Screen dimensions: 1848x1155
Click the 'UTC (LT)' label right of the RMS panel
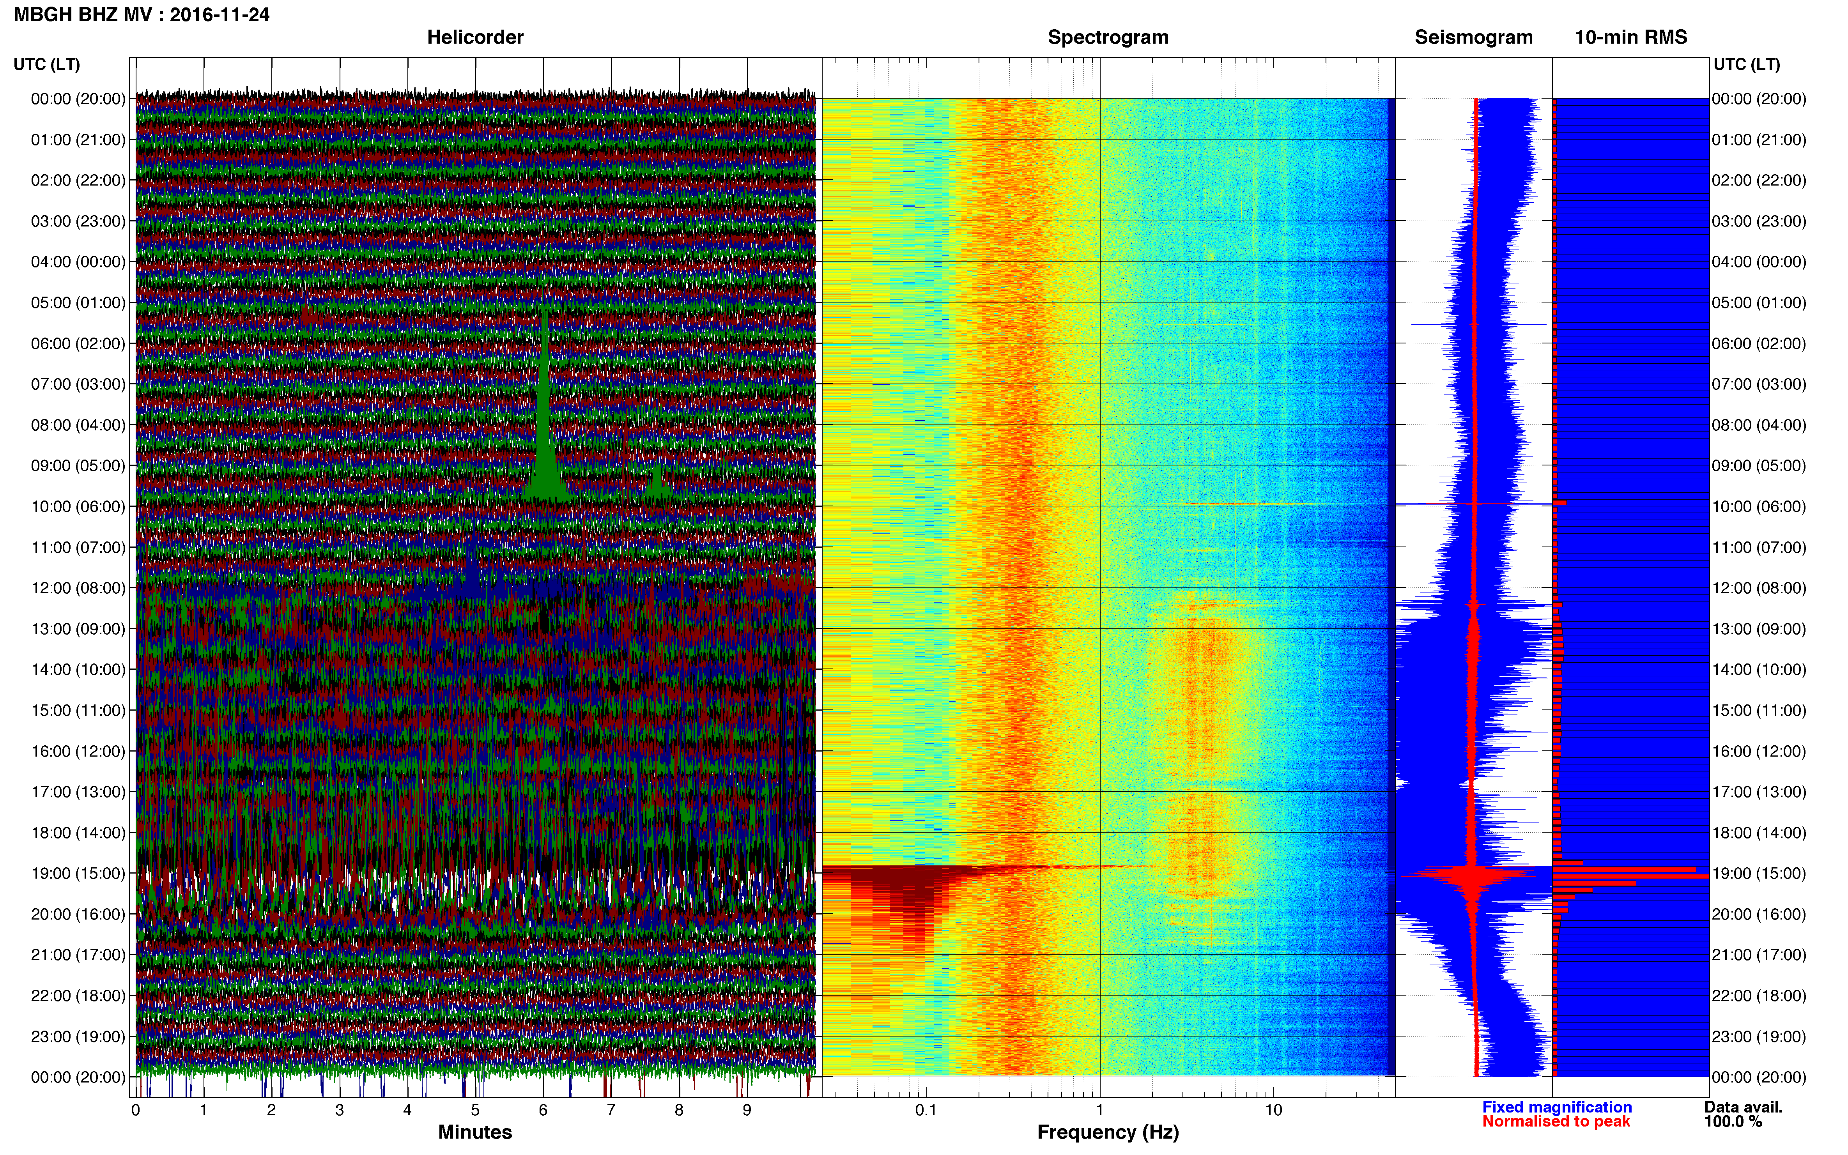tap(1746, 64)
